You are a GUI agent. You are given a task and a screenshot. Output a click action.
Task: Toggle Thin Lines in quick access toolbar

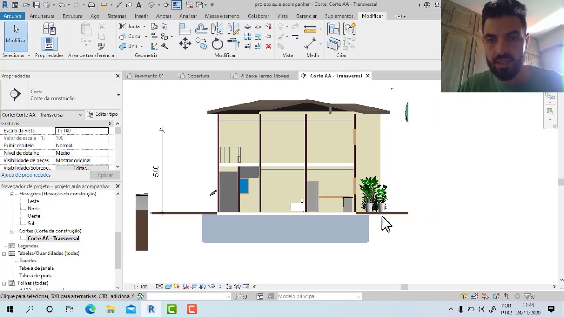177,5
